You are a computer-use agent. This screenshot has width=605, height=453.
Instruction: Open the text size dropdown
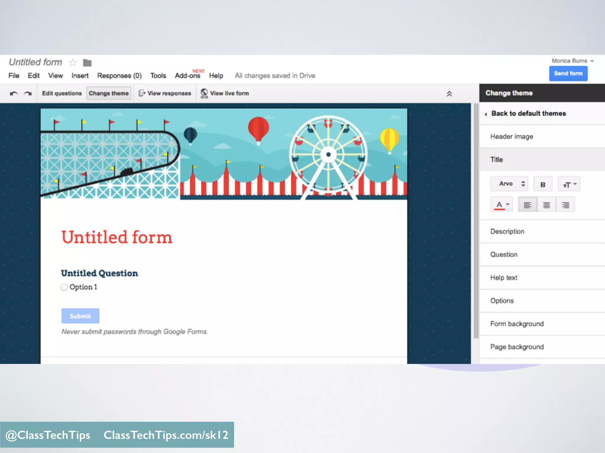569,184
